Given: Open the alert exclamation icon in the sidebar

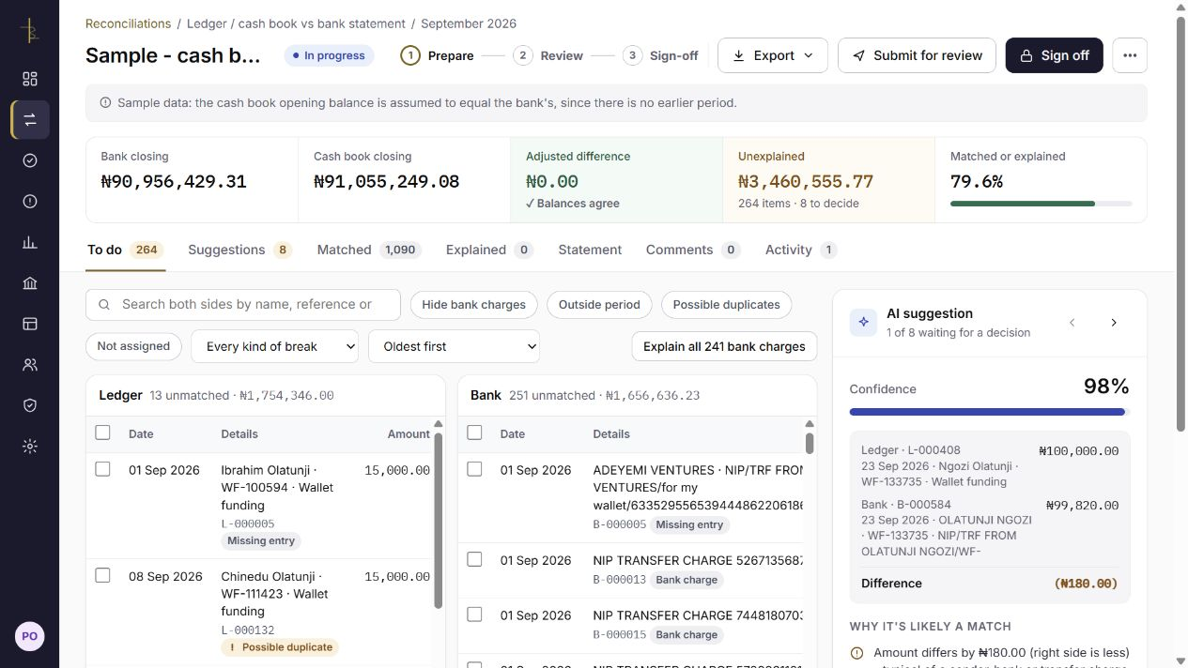Looking at the screenshot, I should point(30,202).
